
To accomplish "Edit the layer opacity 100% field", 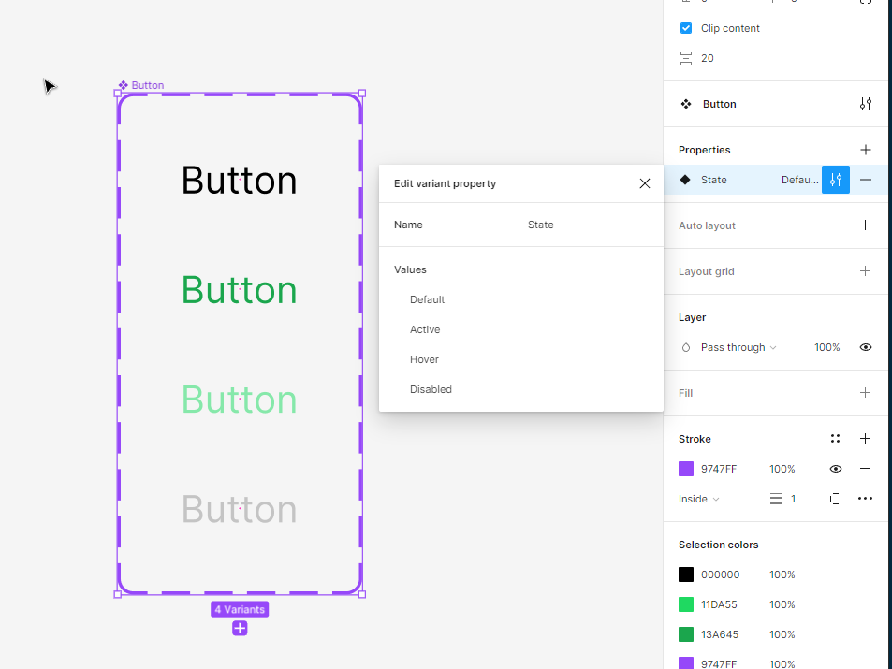I will pyautogui.click(x=827, y=347).
